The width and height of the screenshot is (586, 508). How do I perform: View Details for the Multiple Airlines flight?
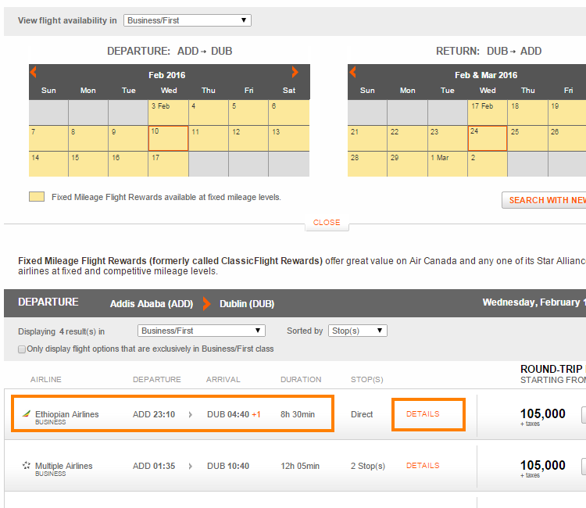coord(423,466)
